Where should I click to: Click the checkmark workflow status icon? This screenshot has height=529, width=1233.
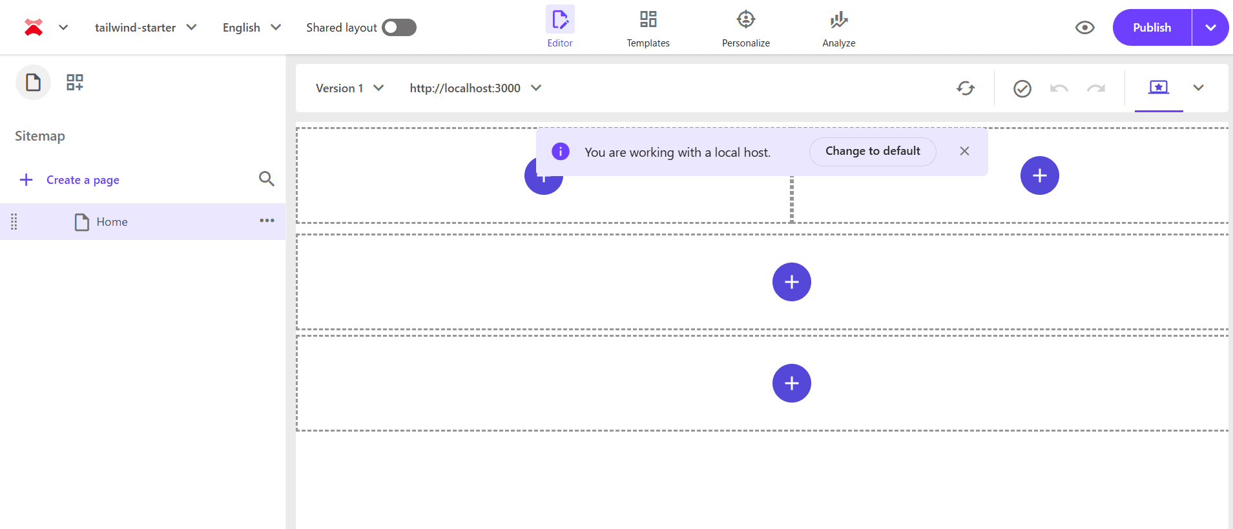pyautogui.click(x=1022, y=88)
